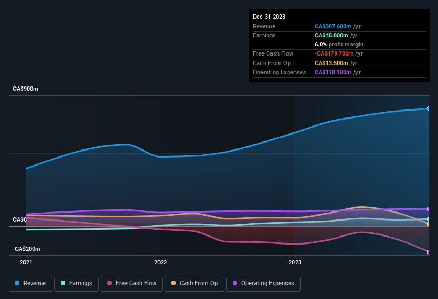This screenshot has height=299, width=438.
Task: Click the -CA$200m y-axis label
Action: [x=26, y=249]
